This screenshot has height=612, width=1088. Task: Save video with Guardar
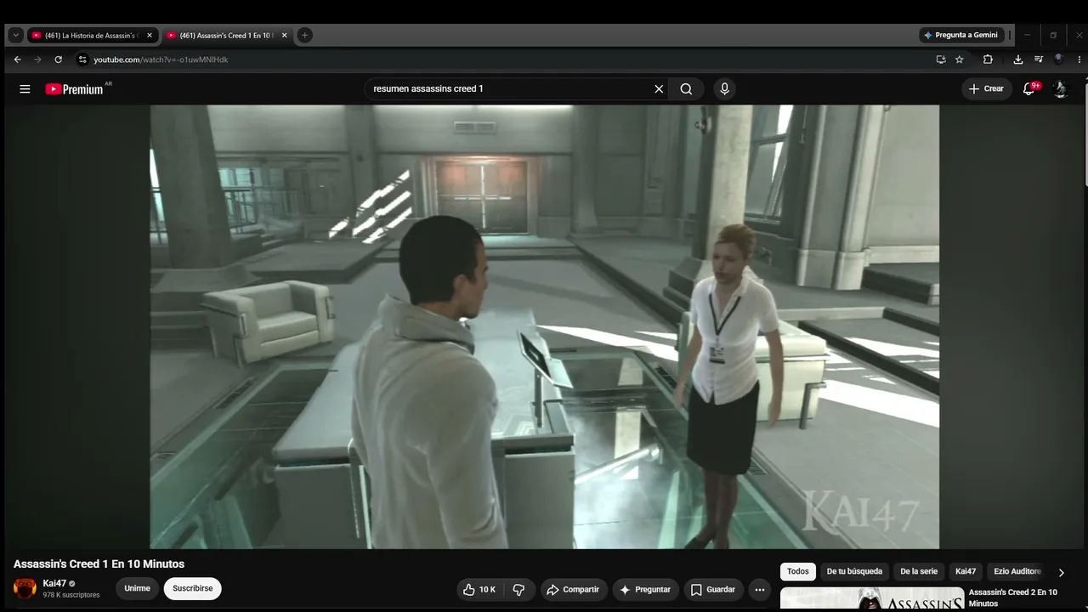click(713, 589)
